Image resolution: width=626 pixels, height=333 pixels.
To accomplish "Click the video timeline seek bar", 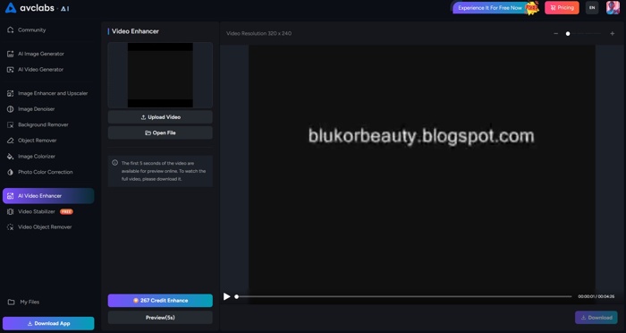I will 404,296.
